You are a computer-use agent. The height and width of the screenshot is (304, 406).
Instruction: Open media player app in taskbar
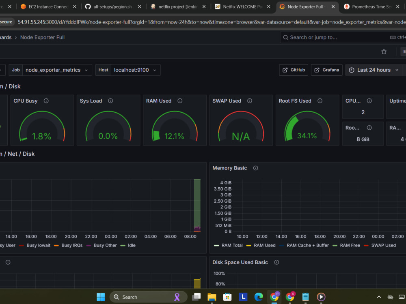[321, 297]
